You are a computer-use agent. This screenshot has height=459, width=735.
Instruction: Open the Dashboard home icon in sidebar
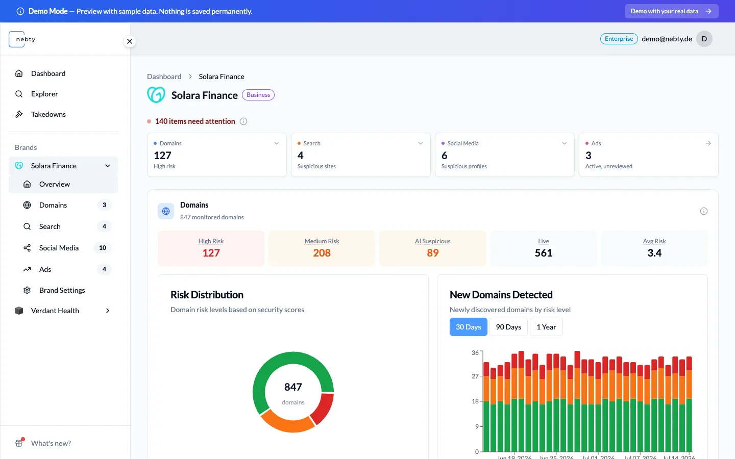(19, 73)
